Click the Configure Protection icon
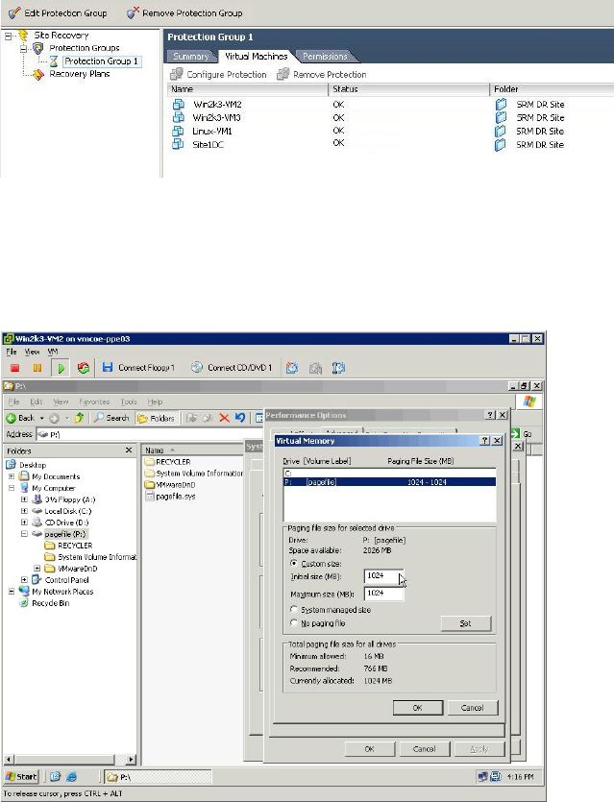The height and width of the screenshot is (802, 614). (176, 74)
